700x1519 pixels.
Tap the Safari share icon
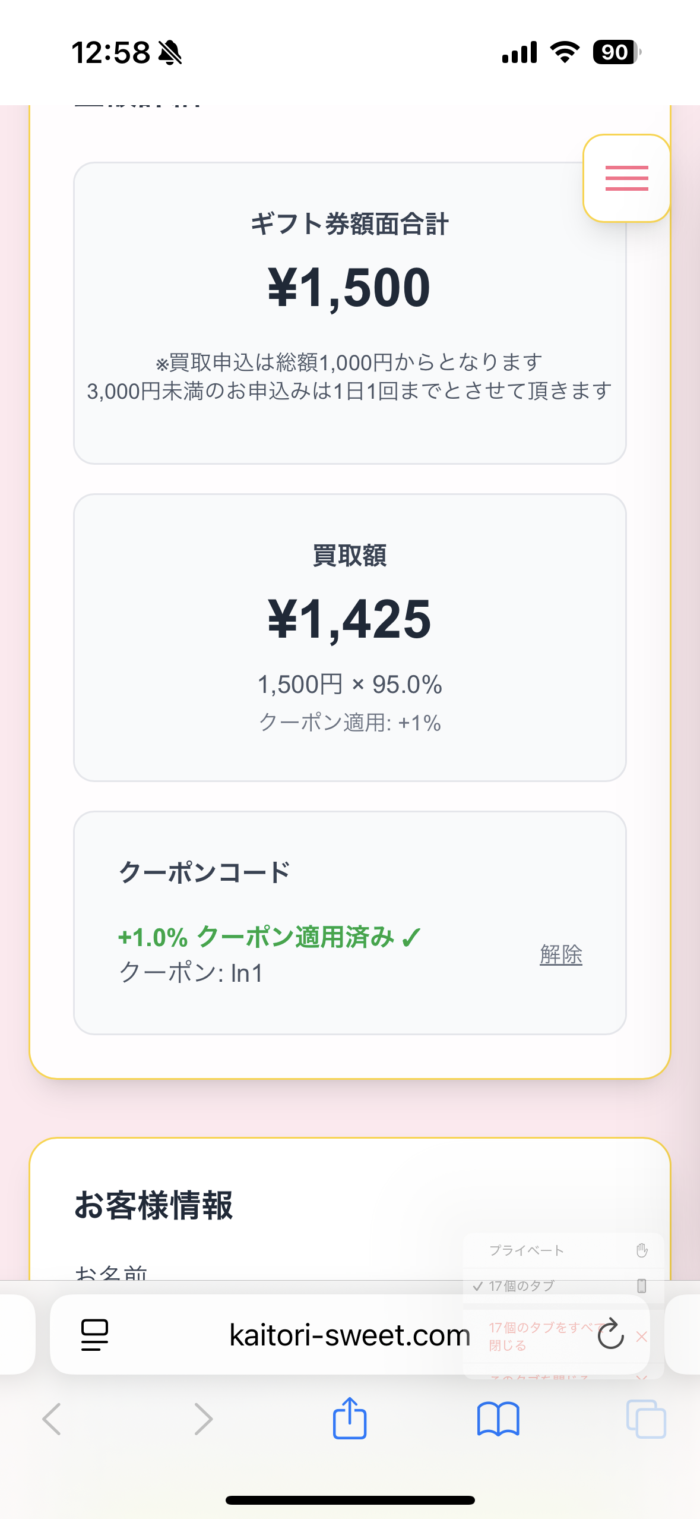point(350,1418)
